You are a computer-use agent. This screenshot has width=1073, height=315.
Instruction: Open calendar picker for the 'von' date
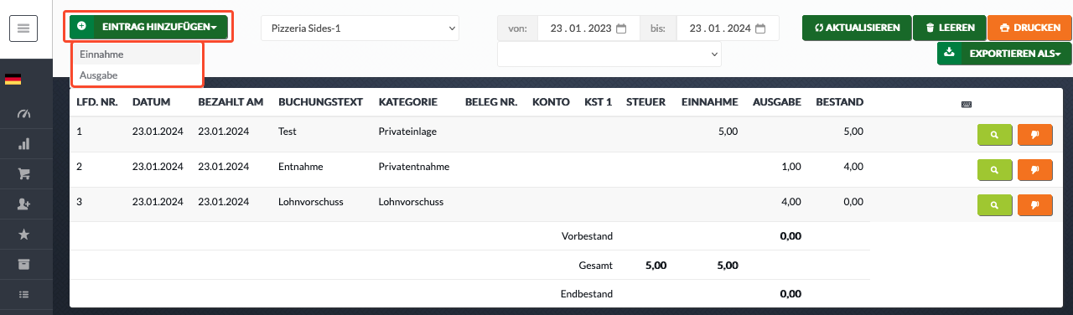click(x=621, y=28)
